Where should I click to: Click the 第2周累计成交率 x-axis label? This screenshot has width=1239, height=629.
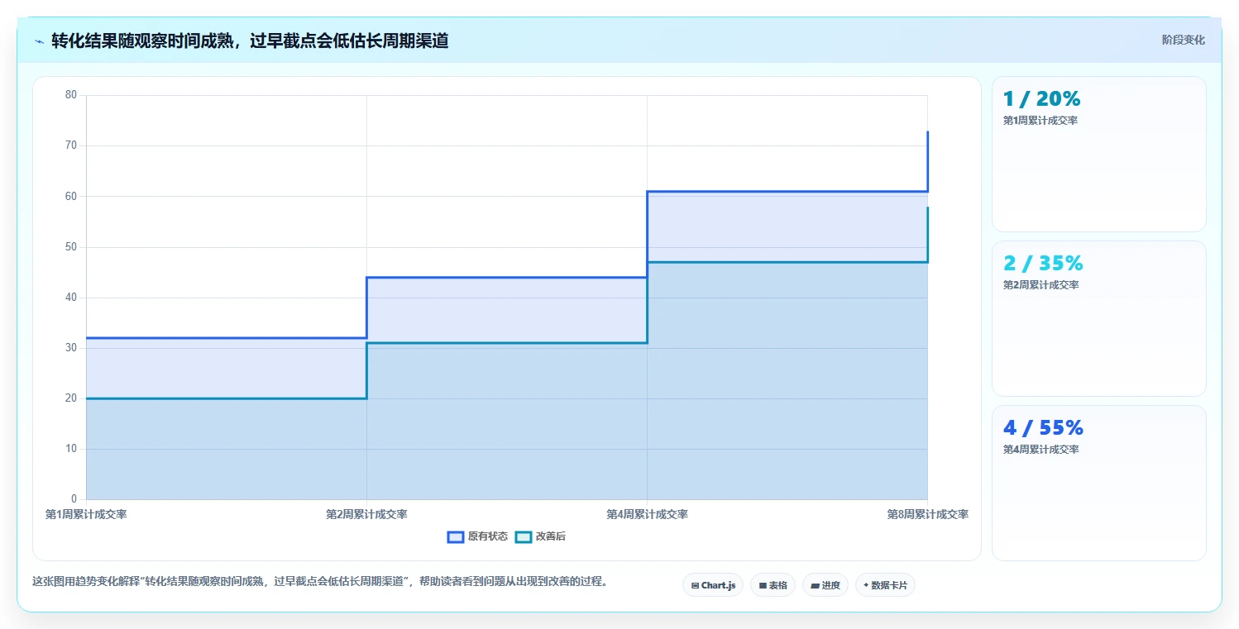click(x=366, y=514)
